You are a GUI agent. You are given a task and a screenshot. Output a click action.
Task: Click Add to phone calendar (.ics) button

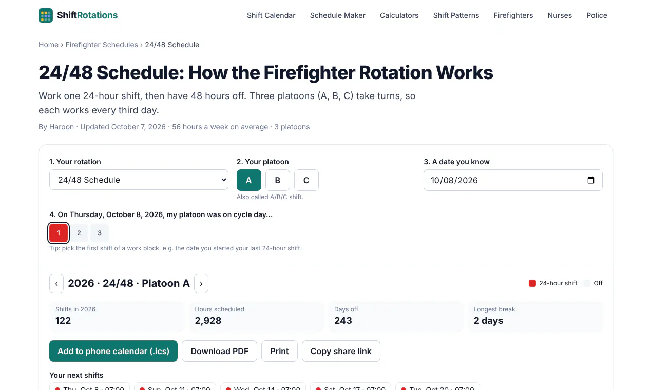(113, 351)
